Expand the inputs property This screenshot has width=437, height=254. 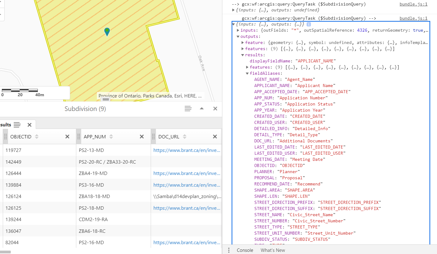[x=238, y=30]
